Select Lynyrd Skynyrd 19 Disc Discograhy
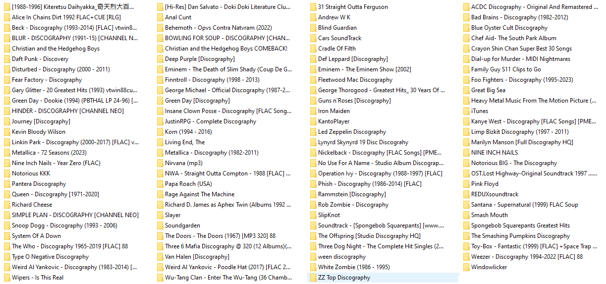Image resolution: width=606 pixels, height=284 pixels. [363, 142]
